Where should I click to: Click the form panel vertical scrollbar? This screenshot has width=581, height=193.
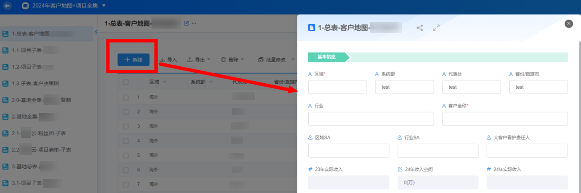[579, 117]
